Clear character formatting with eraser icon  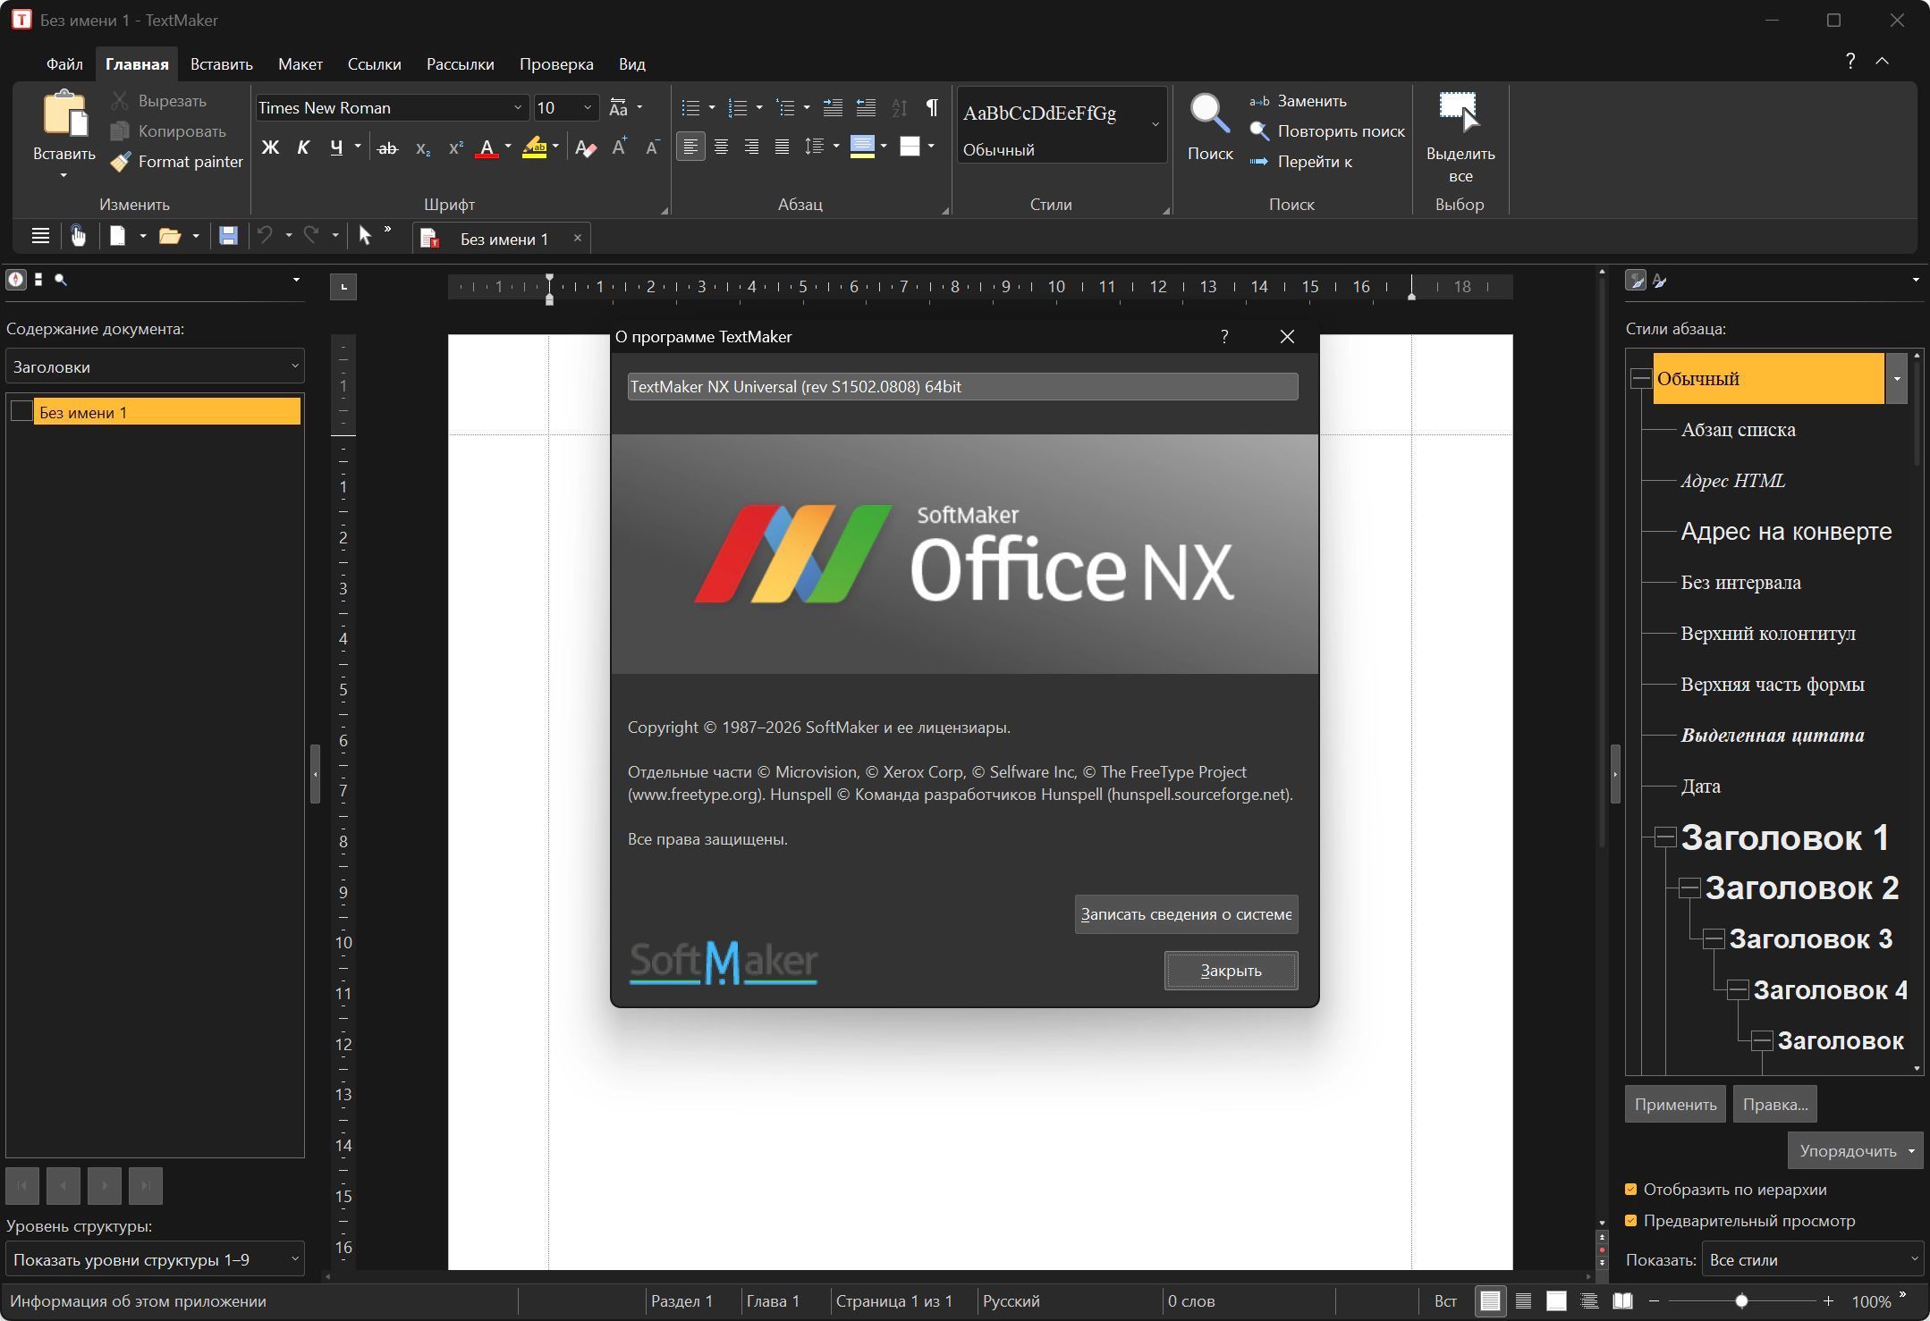pos(586,148)
